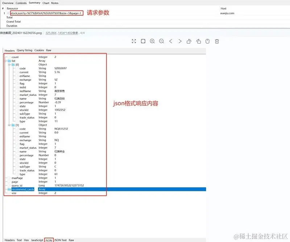Click the Resource column header
This screenshot has width=290, height=242.
click(12, 8)
